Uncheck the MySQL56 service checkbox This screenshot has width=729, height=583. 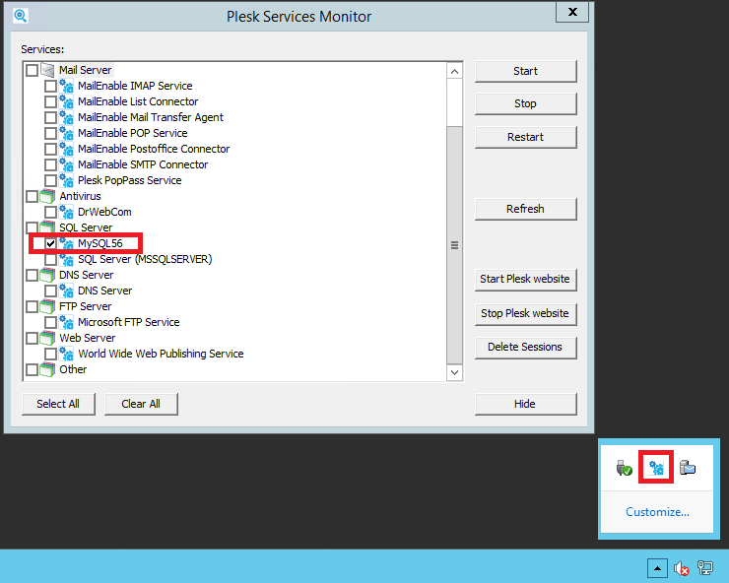tap(51, 243)
